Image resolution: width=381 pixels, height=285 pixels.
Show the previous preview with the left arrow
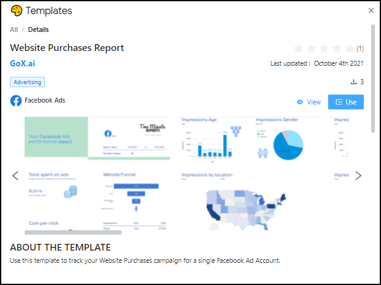(15, 176)
